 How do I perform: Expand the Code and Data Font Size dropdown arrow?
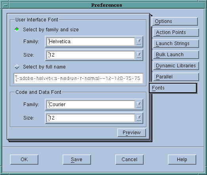(x=139, y=118)
